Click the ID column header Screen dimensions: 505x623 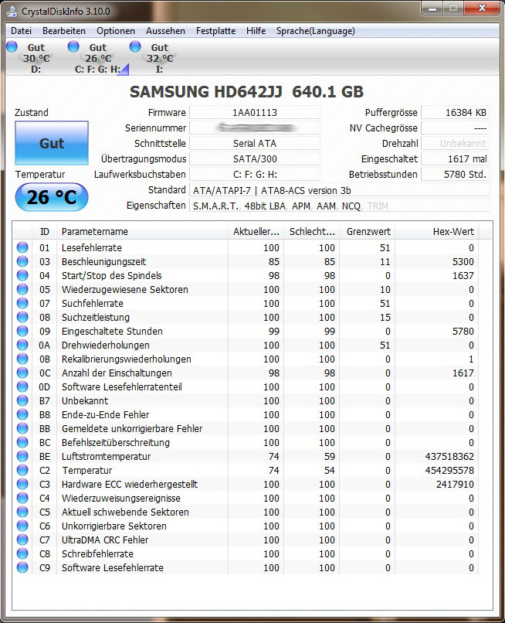45,232
